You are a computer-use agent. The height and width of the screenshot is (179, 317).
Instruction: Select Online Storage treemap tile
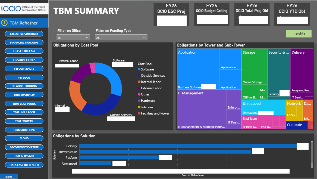tap(254, 66)
